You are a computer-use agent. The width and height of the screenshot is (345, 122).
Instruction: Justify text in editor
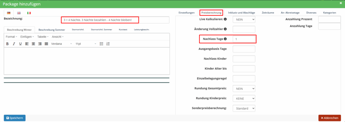click(46, 44)
